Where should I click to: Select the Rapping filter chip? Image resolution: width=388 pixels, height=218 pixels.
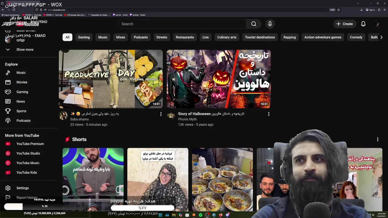click(x=289, y=37)
